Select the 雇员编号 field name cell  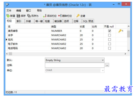point(29,31)
